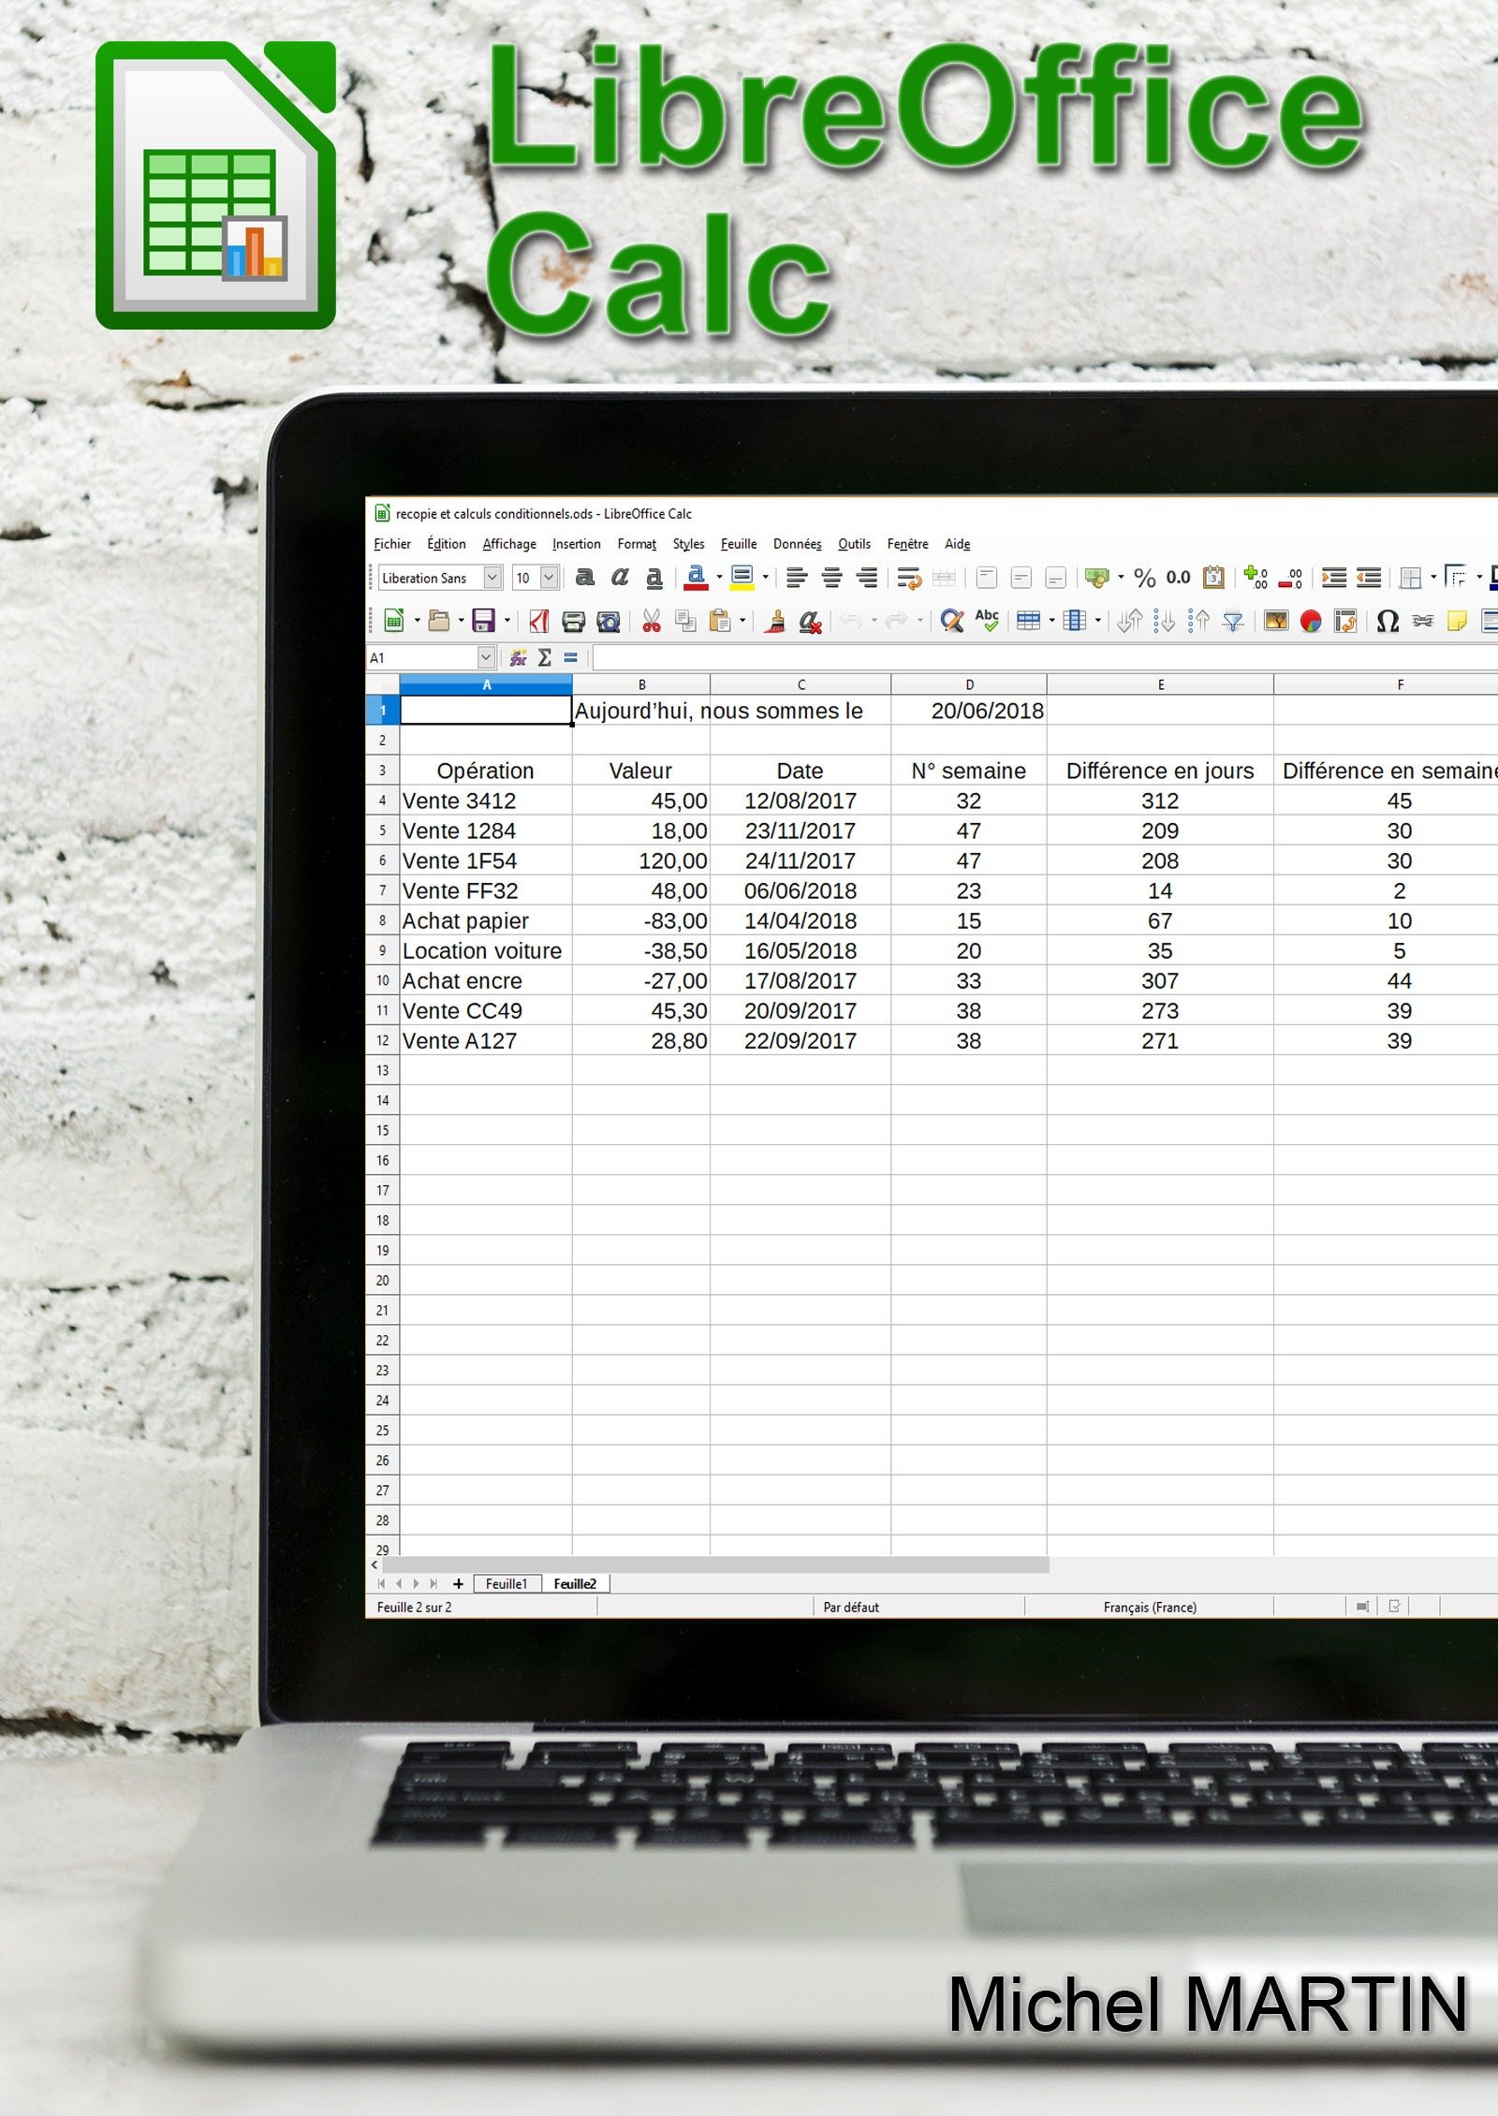This screenshot has height=2116, width=1498.
Task: Run the Spelling check
Action: [986, 622]
